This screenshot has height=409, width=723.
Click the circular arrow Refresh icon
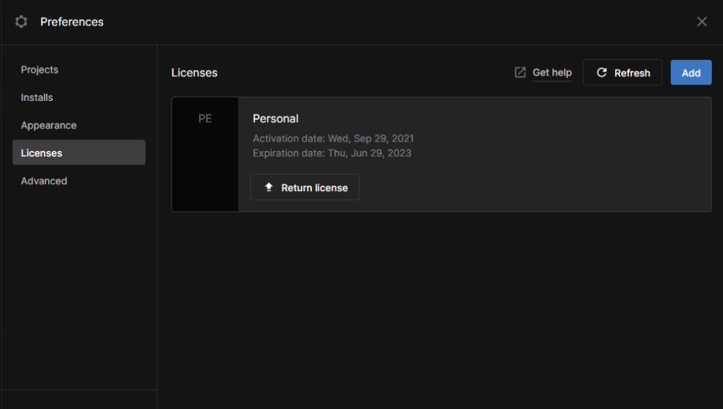(x=602, y=73)
